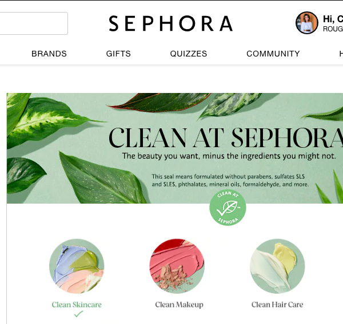Click the Clean Makeup text link
Screen dimensions: 343x324
point(179,305)
